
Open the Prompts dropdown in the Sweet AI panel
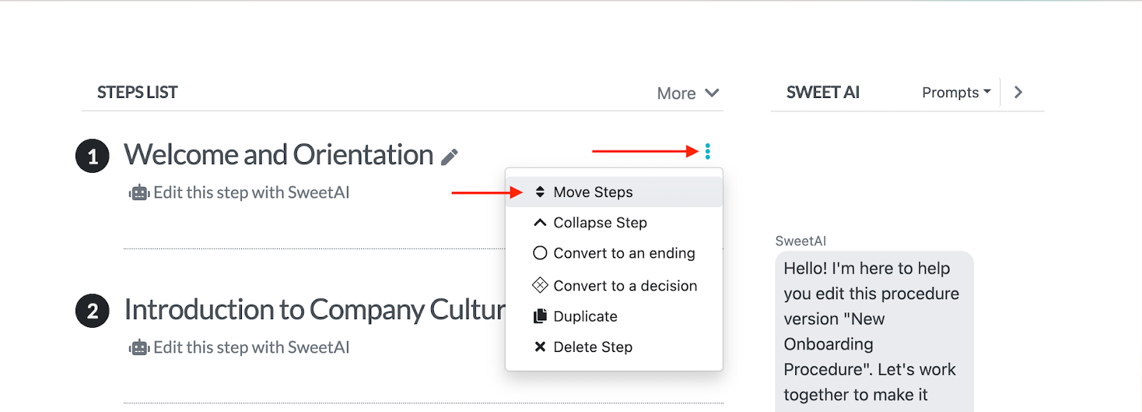point(954,91)
